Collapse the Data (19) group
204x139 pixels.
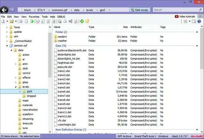click(197, 46)
